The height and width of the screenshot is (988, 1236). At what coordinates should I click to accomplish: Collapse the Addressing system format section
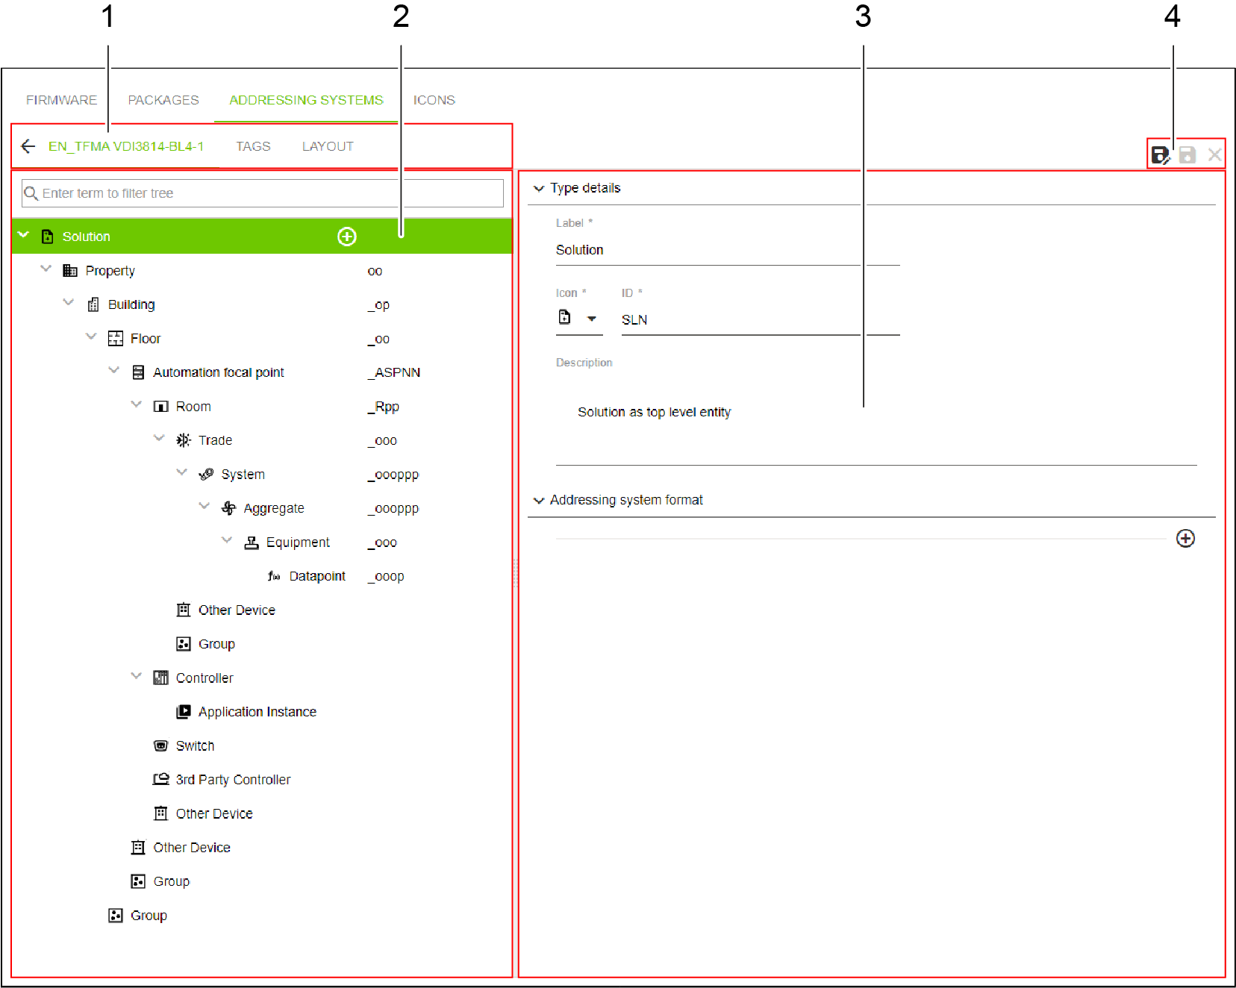[539, 501]
